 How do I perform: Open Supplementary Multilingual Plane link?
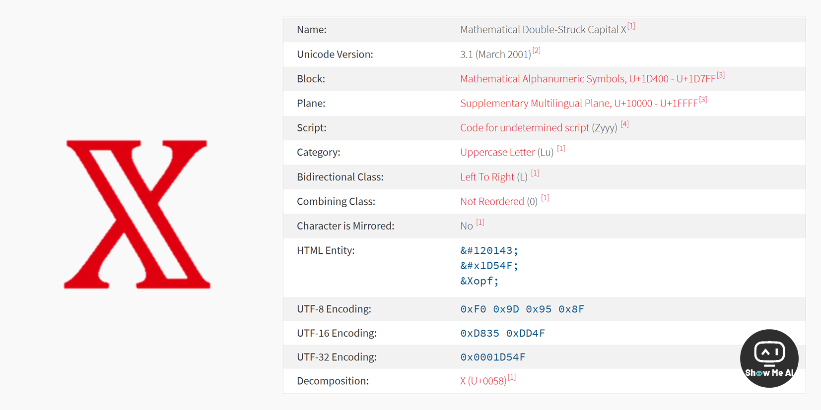pyautogui.click(x=579, y=103)
